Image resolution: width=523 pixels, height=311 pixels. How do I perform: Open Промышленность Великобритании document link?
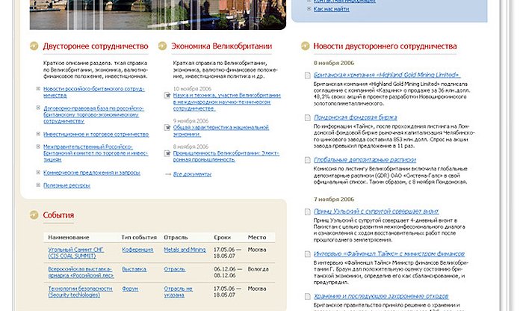226,156
